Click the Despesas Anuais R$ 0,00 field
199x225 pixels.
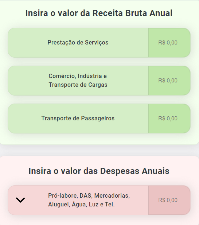pos(169,200)
